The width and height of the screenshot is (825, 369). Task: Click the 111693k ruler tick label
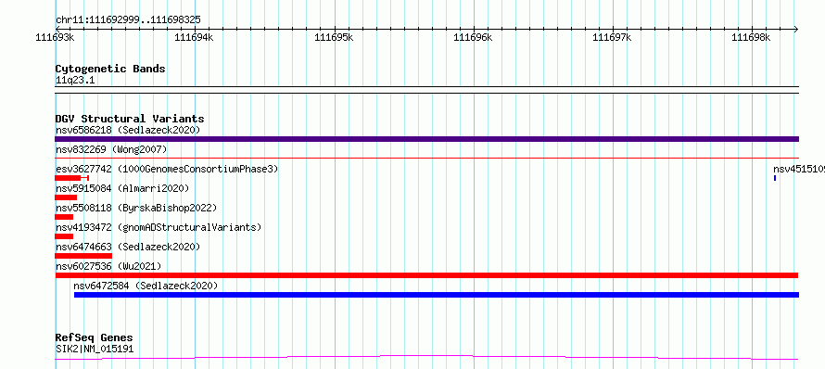pos(56,37)
